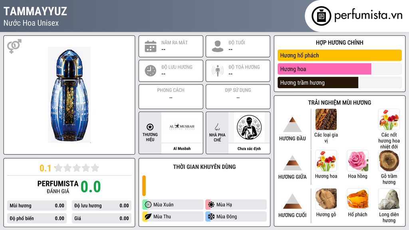The image size is (409, 230).
Task: Click the PERFUMISTA ĐÁNH GIÁ label
Action: coord(58,187)
